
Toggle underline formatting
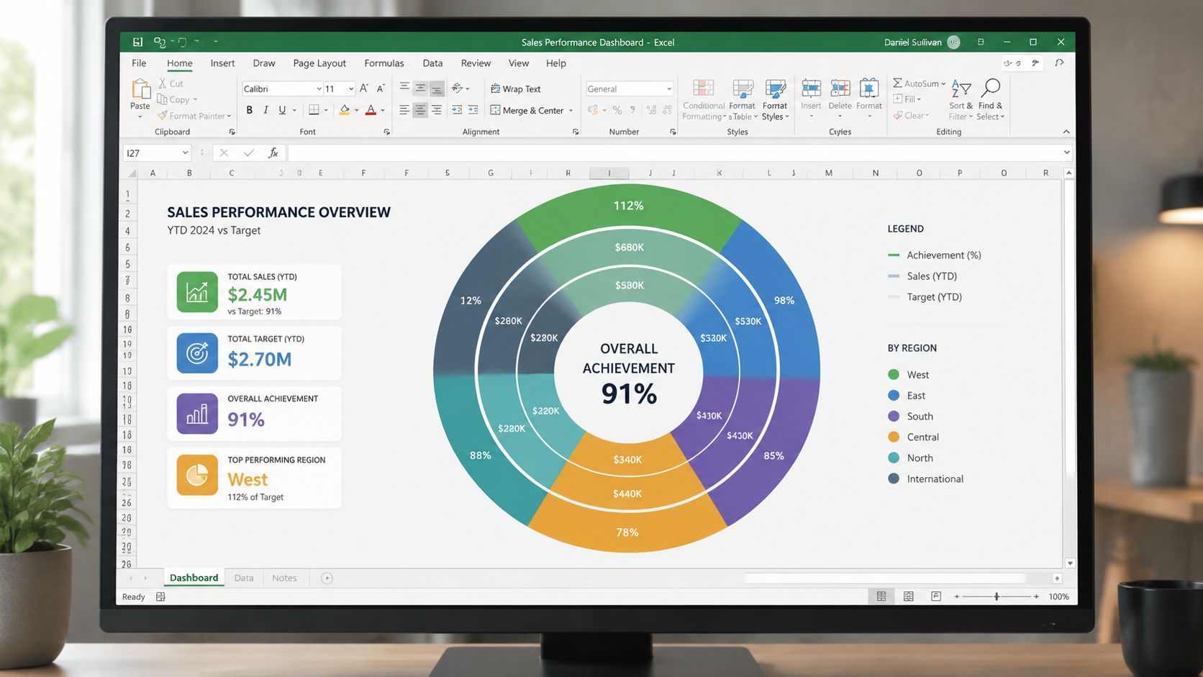(x=282, y=110)
